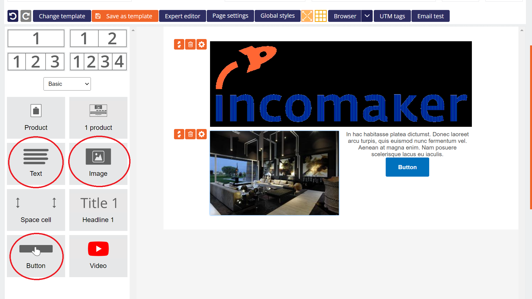This screenshot has height=299, width=532.
Task: Pick the Button block
Action: [36, 256]
